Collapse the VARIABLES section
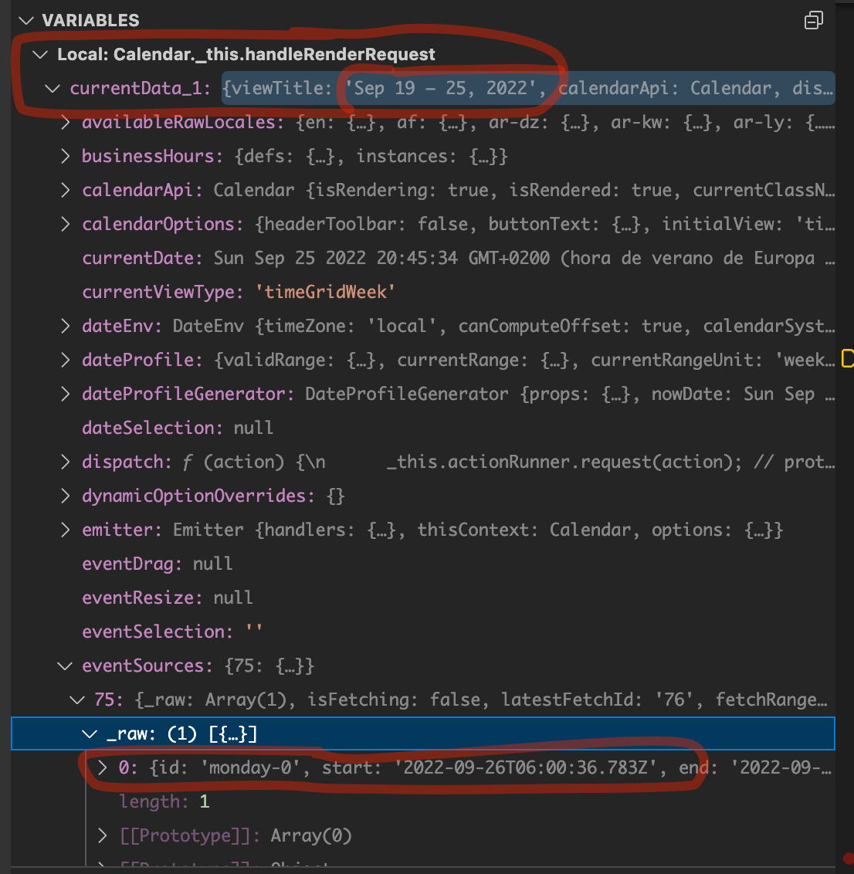 (26, 20)
